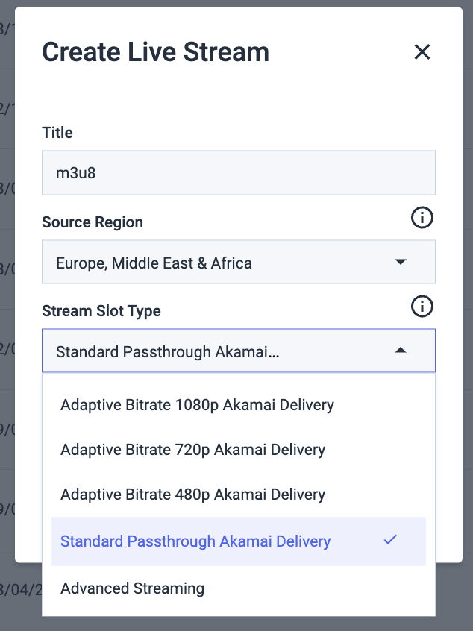473x631 pixels.
Task: Click the down caret in Source Region
Action: [400, 262]
